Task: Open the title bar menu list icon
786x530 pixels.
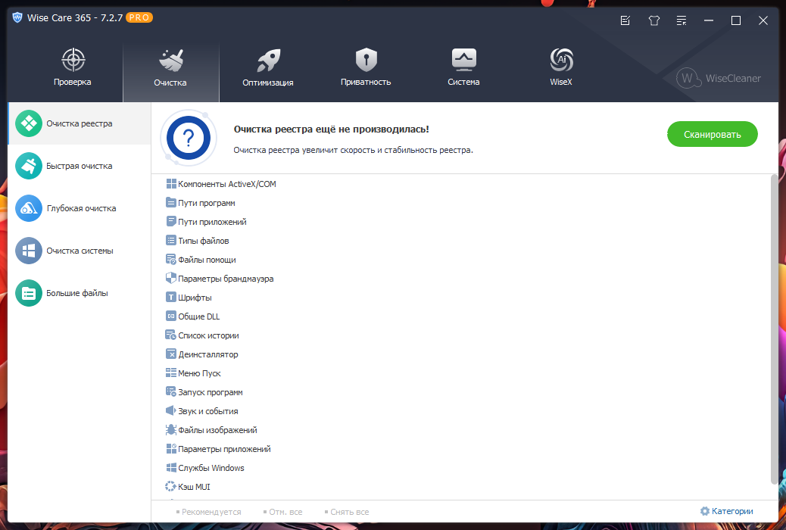Action: (x=682, y=20)
